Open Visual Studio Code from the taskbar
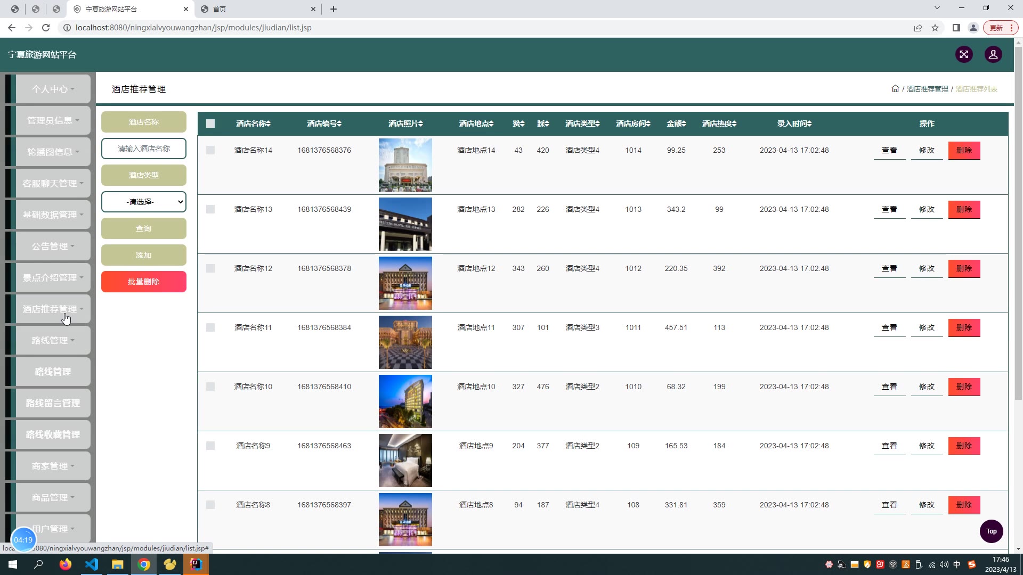The image size is (1023, 575). point(91,564)
